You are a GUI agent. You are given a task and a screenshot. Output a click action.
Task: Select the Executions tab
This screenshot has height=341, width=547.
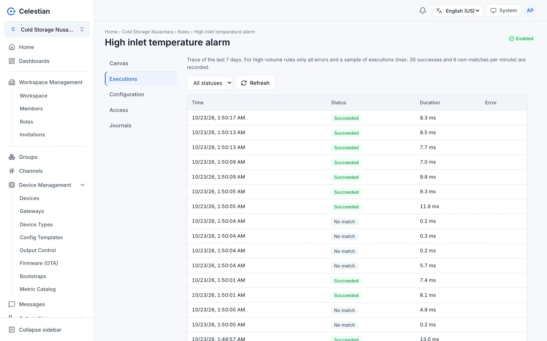click(x=141, y=79)
